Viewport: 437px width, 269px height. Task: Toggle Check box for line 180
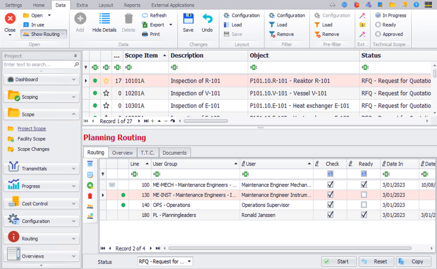[x=330, y=215]
